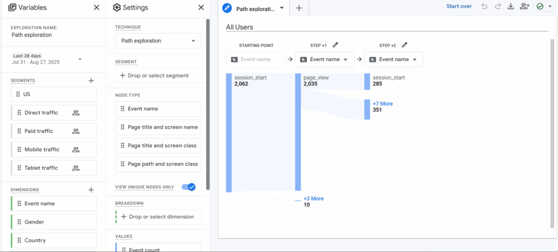558x252 pixels.
Task: Toggle View Unique Nodes Only switch
Action: tap(189, 187)
